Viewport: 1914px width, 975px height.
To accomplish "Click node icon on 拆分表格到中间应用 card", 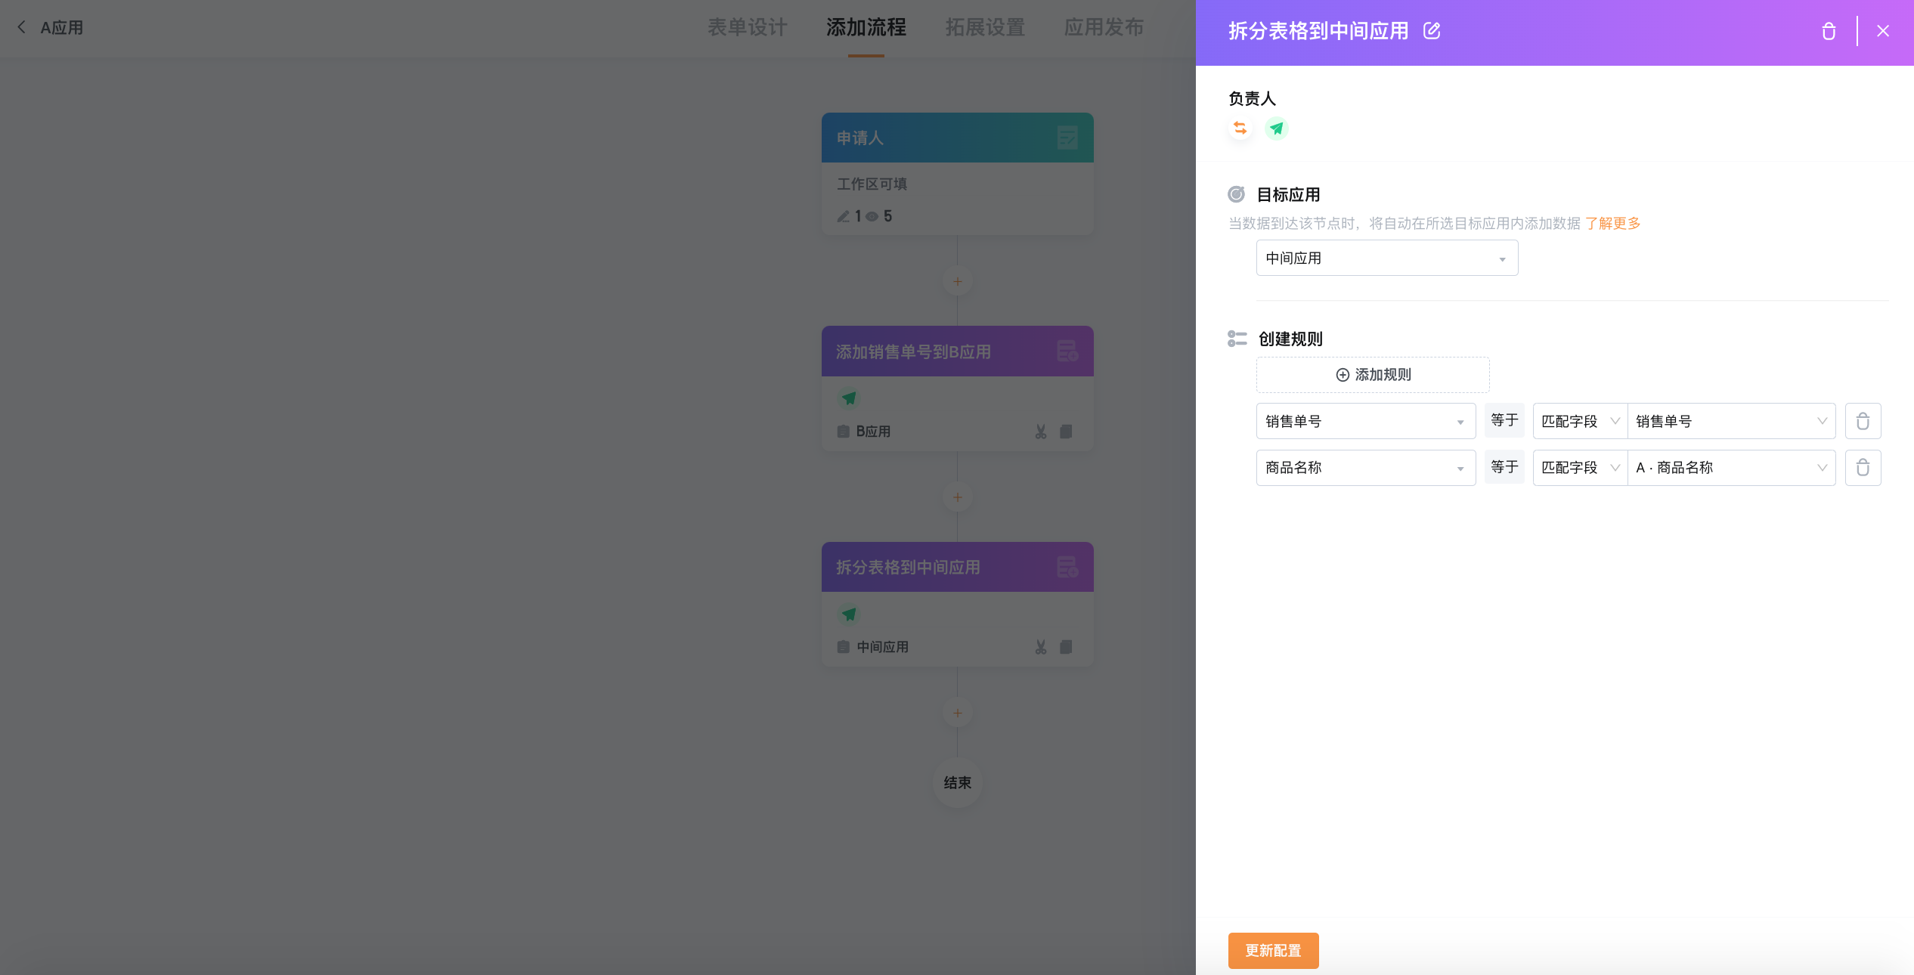I will (1067, 567).
